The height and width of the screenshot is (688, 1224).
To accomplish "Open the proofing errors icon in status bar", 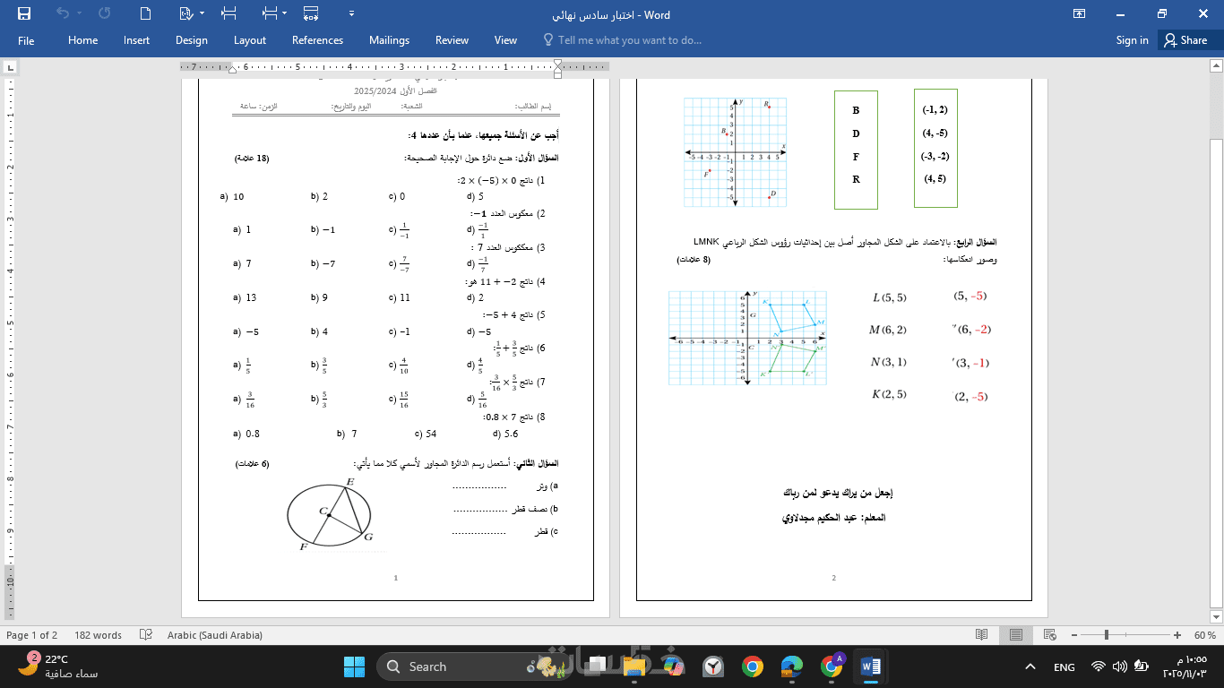I will pos(145,635).
